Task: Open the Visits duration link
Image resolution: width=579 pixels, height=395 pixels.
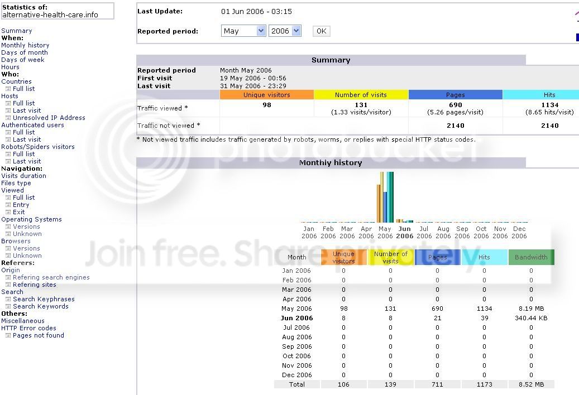Action: (23, 176)
